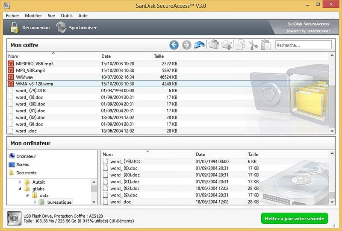Click the vault list scroll-down arrow

(332, 131)
